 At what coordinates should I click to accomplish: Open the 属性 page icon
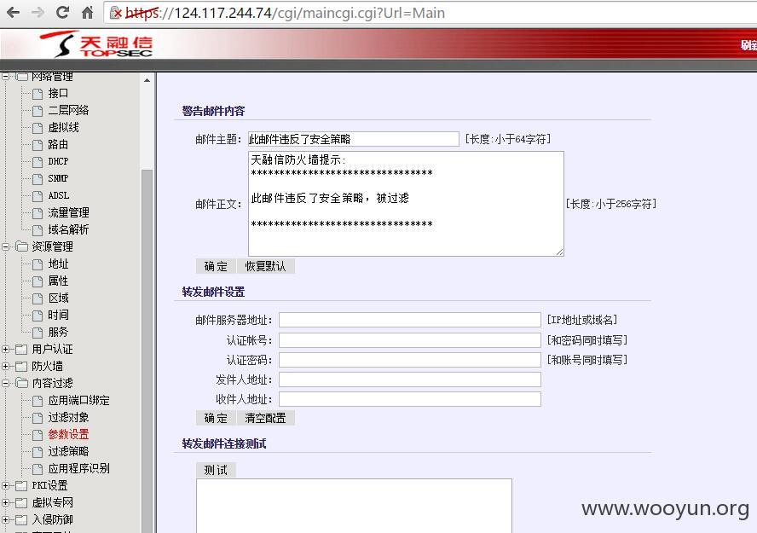[x=38, y=281]
